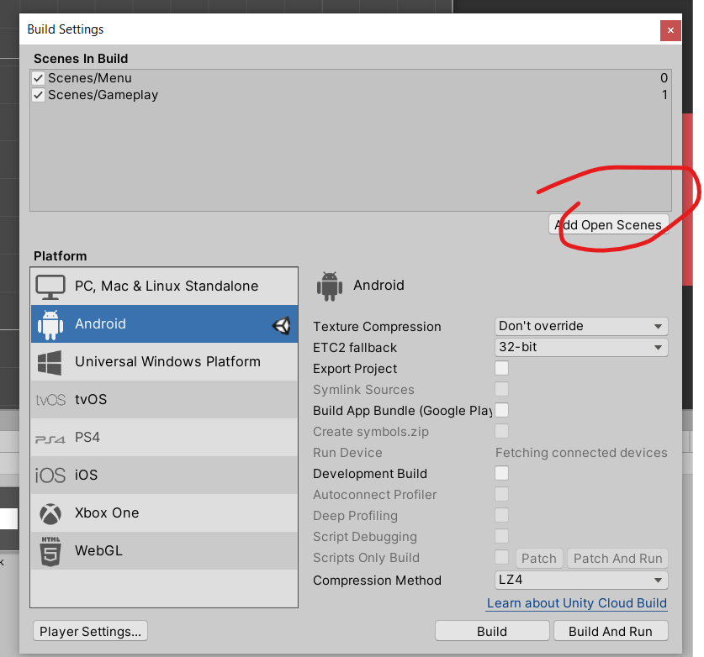Click scene index 0 beside Scenes/Menu

(x=664, y=78)
